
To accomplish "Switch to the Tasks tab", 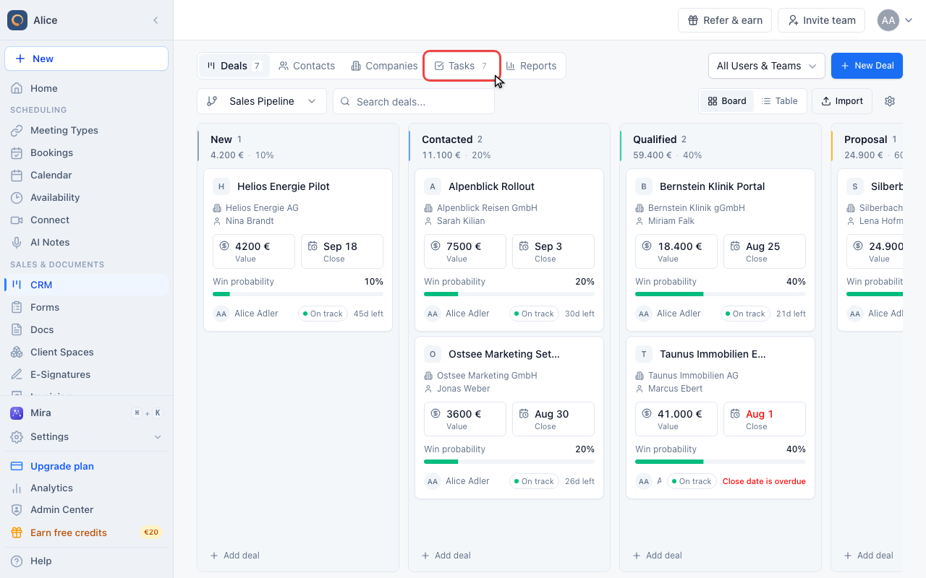I will point(462,66).
